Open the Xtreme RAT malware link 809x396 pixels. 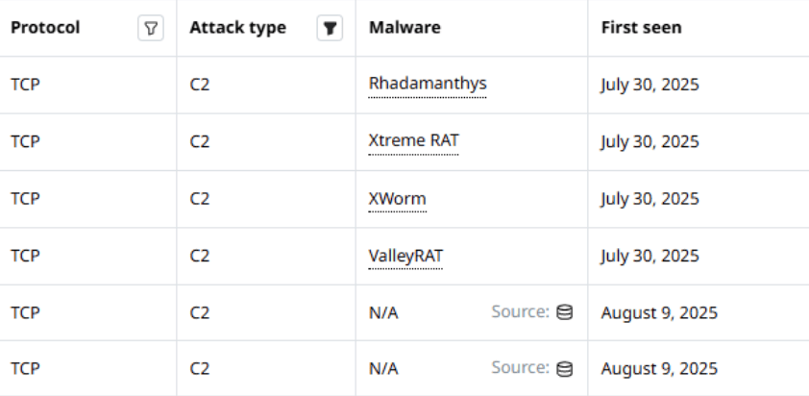(414, 141)
